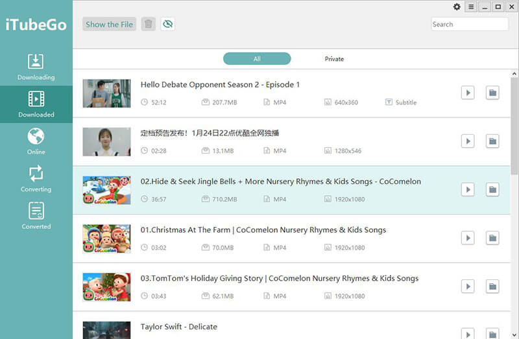Open folder for Taylor Swift - Delicate
Viewport: 519px width, 339px height.
click(x=492, y=334)
